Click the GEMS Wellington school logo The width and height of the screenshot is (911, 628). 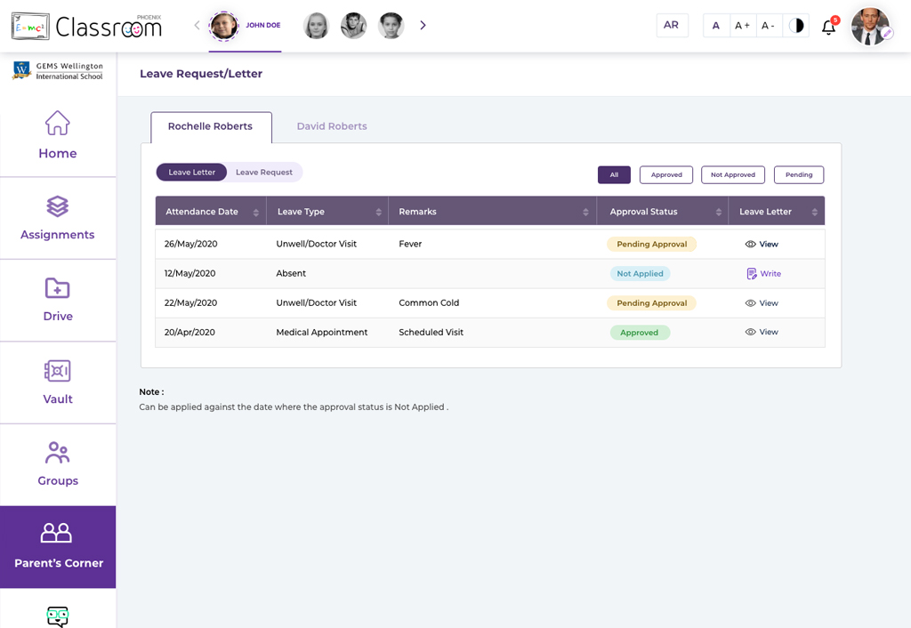click(x=58, y=71)
